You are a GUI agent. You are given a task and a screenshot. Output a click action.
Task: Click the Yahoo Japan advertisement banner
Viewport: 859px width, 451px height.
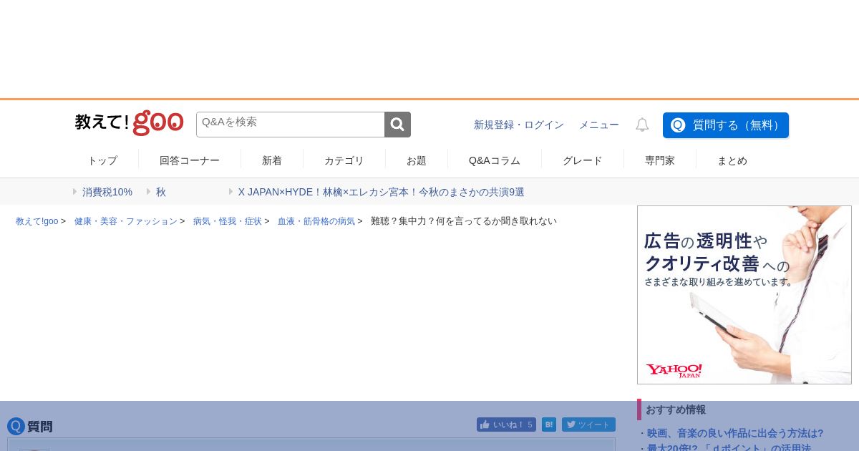(x=744, y=295)
